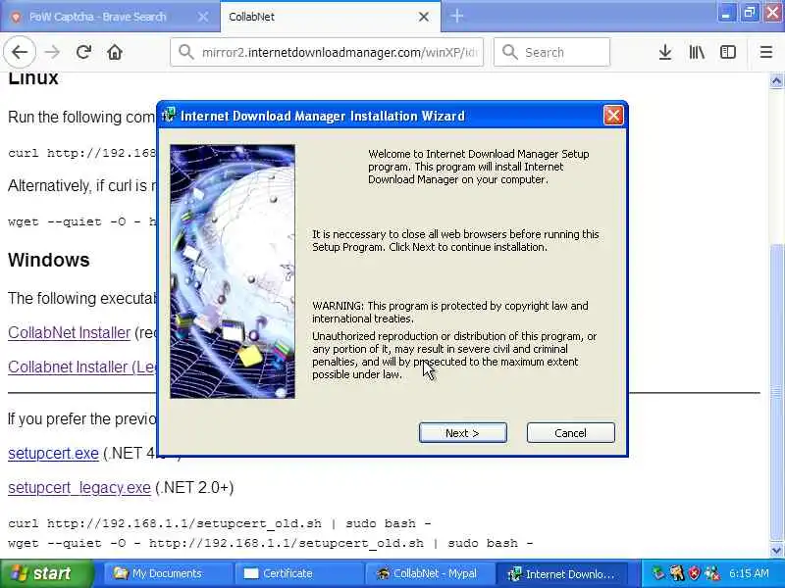Click Next in the IDM Installation Wizard

coord(462,433)
